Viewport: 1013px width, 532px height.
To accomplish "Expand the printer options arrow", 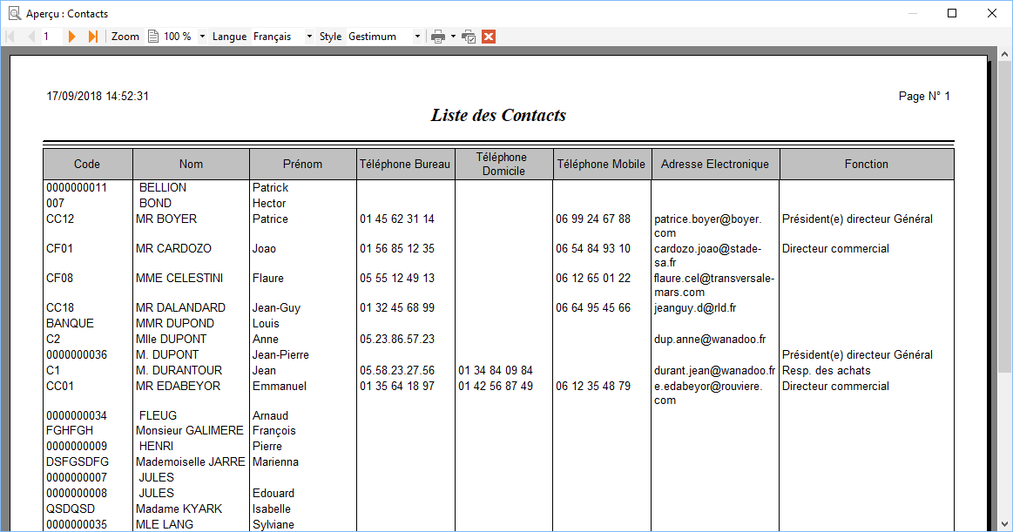I will tap(453, 37).
